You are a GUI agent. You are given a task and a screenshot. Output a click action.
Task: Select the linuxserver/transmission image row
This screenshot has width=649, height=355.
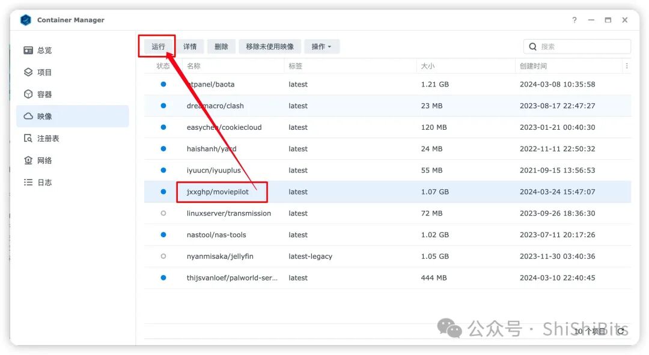point(388,213)
